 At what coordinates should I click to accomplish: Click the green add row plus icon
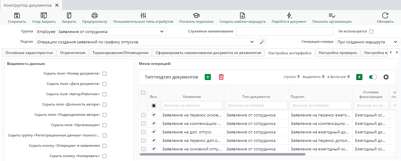point(208,77)
